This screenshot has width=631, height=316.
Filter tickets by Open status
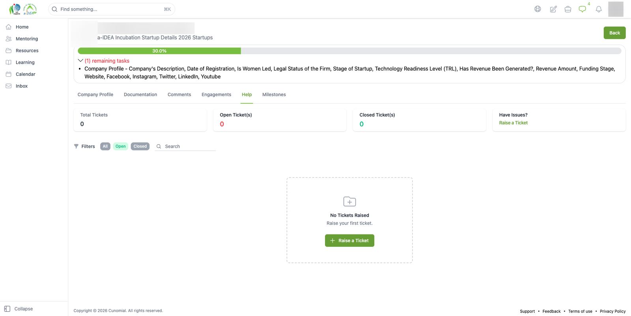(x=121, y=146)
